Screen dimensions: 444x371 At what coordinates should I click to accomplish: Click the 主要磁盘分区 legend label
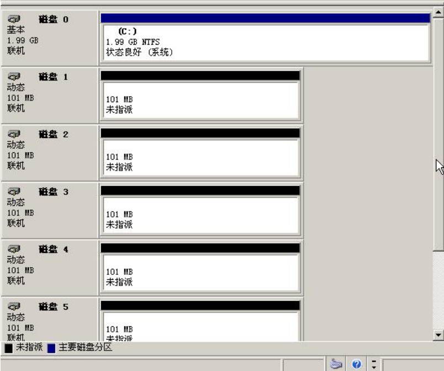point(85,347)
